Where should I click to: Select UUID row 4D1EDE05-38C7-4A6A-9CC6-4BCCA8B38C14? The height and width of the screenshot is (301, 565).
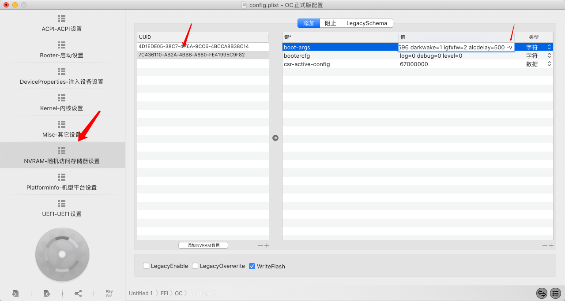coord(203,46)
